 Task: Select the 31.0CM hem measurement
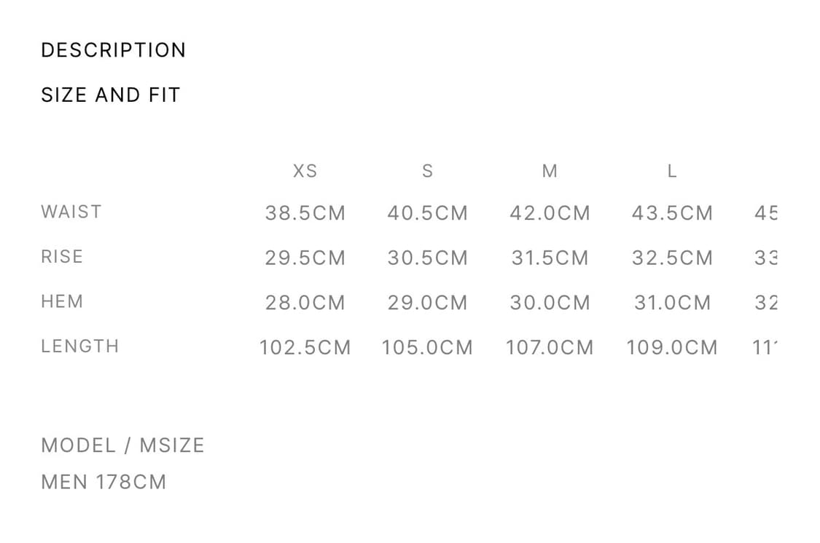coord(672,303)
